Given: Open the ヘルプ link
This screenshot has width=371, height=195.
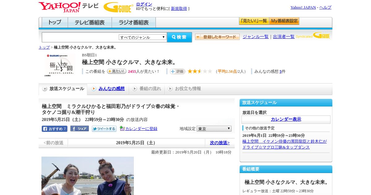Looking at the screenshot, I should pos(325,7).
